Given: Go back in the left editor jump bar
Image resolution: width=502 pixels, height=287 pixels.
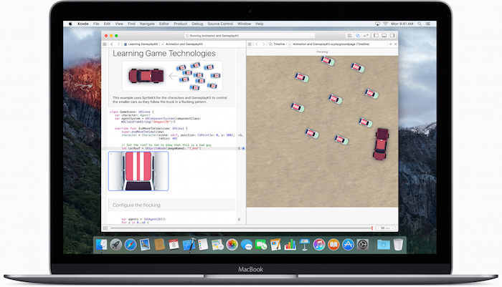Looking at the screenshot, I should click(x=112, y=44).
